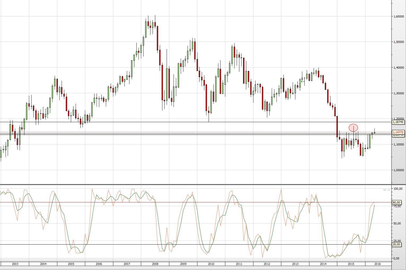Click the 2013 year label

(x=295, y=264)
